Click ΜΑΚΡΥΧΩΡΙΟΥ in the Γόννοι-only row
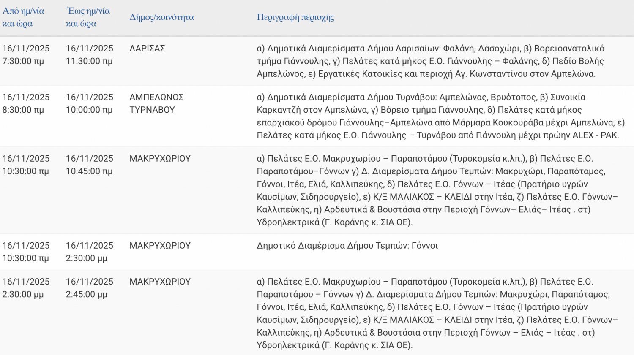This screenshot has width=634, height=355. point(160,246)
